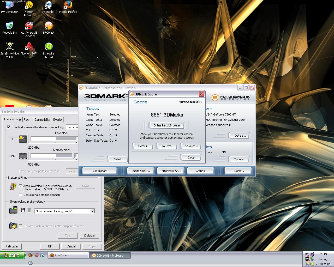Open Image Quality settings
334x267 pixels.
click(141, 171)
